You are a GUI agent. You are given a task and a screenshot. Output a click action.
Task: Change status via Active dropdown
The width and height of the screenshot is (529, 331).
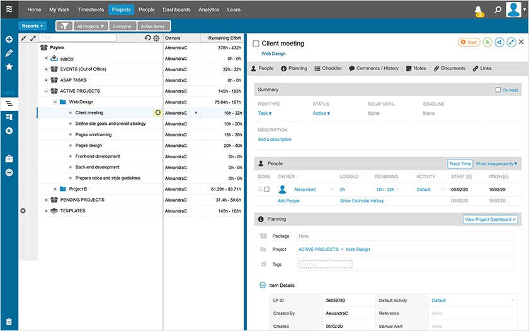point(321,113)
